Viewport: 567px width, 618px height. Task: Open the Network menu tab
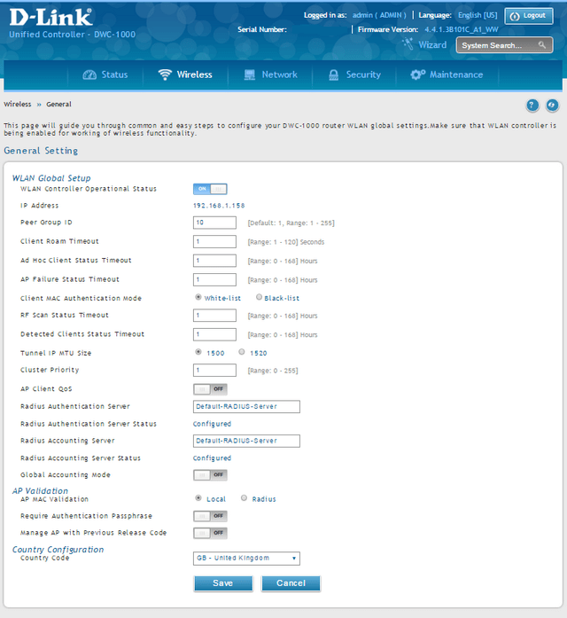(270, 75)
